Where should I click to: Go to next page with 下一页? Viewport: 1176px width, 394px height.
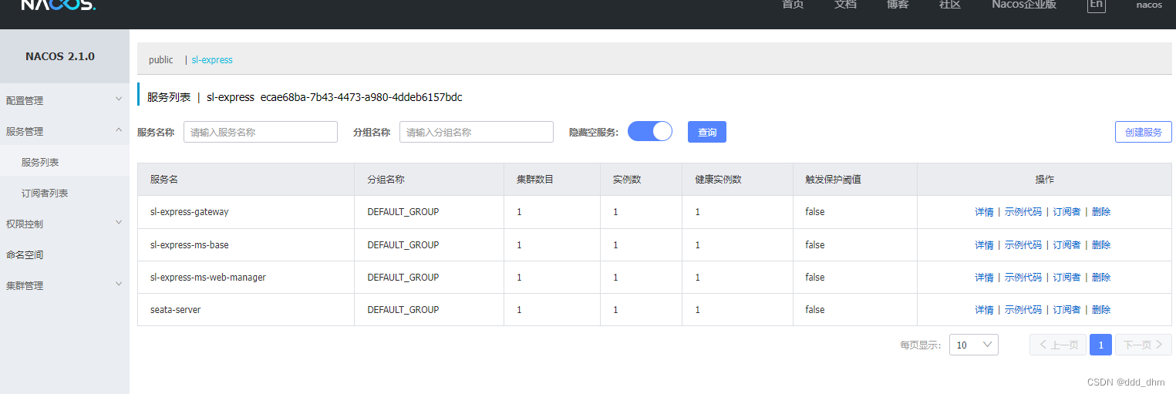click(x=1144, y=345)
